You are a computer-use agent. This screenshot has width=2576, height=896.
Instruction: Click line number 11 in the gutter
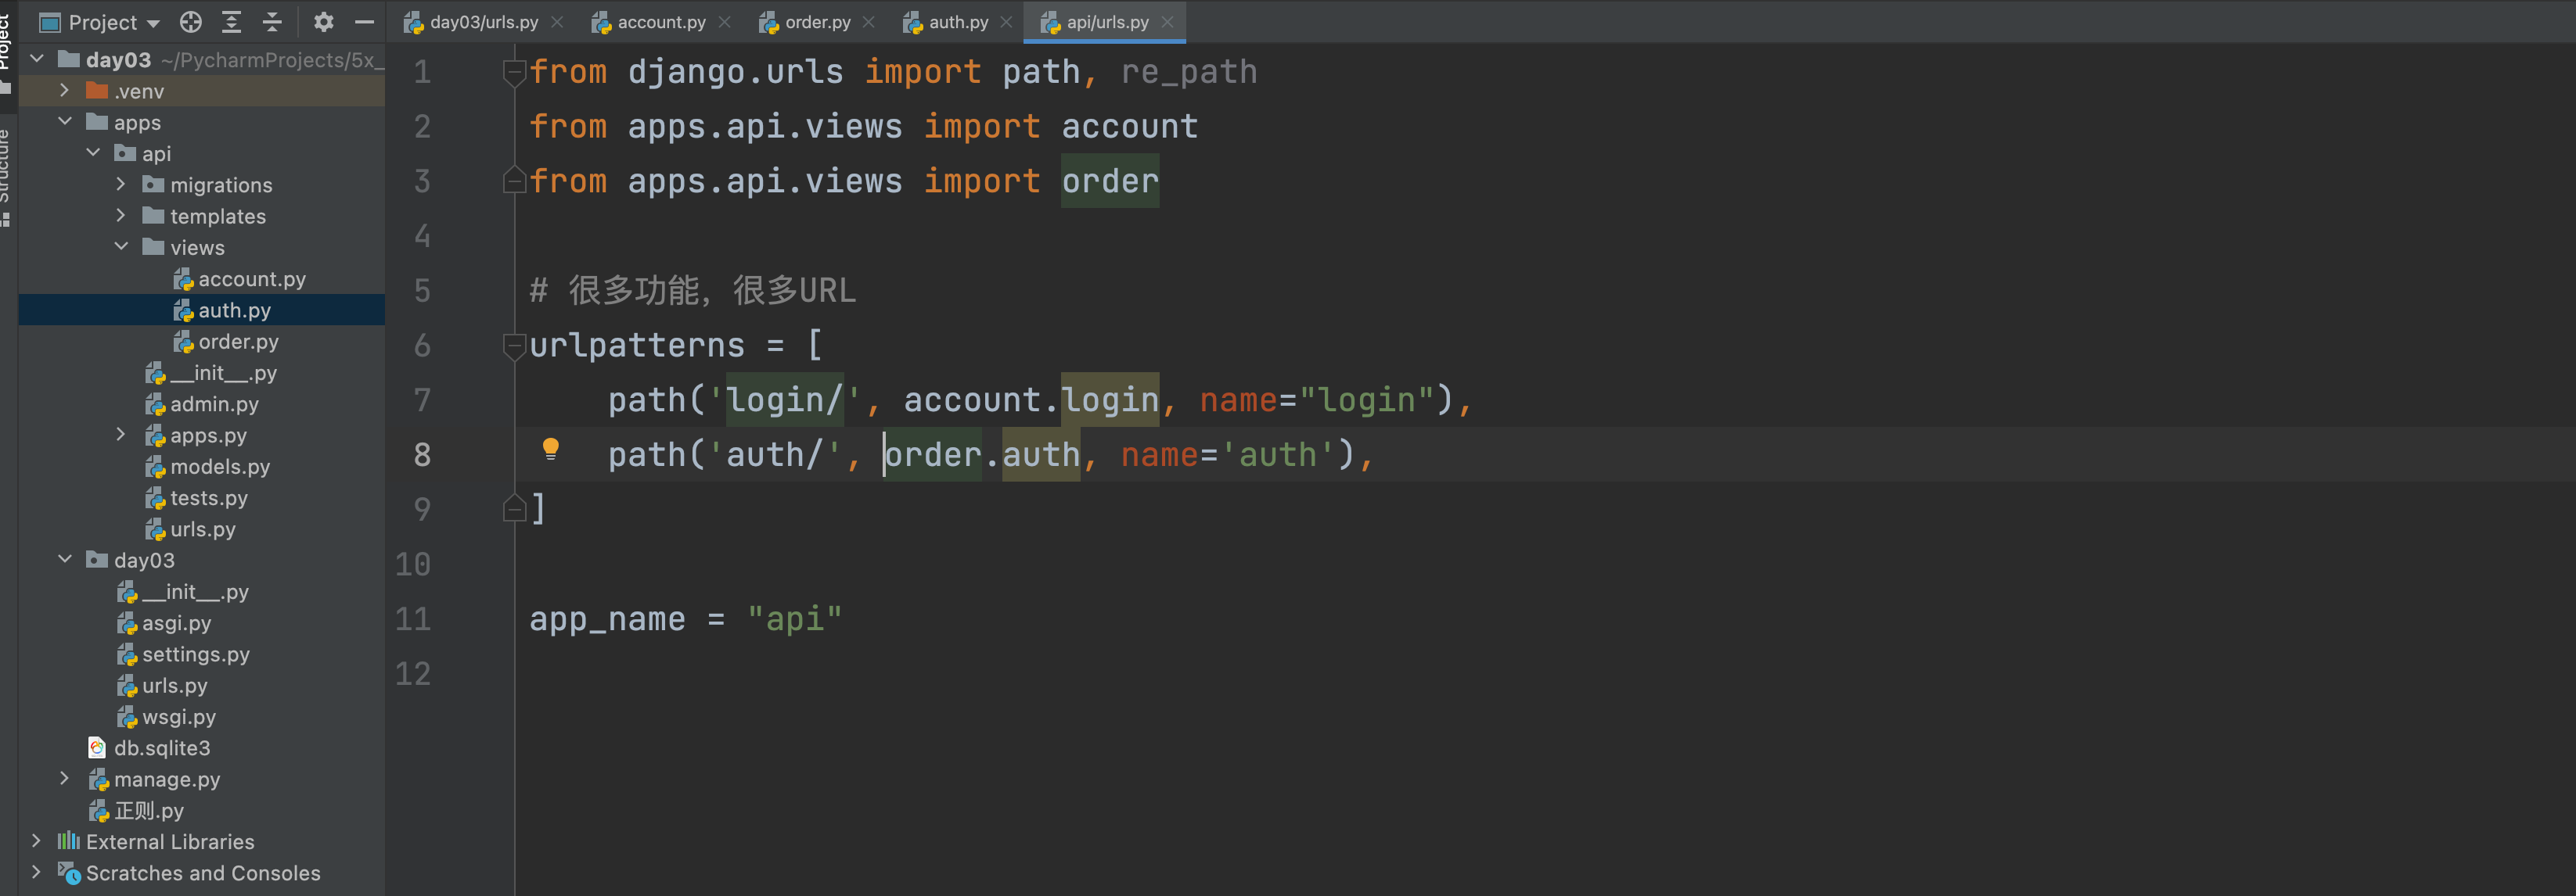413,619
